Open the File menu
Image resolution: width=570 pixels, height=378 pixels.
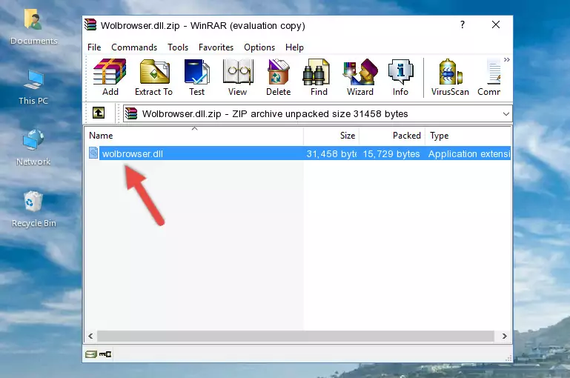pos(94,47)
